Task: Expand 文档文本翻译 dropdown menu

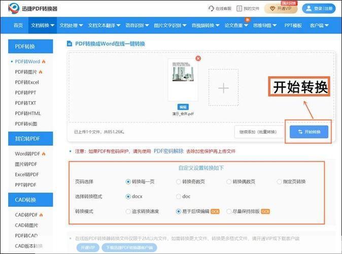Action: pos(104,25)
